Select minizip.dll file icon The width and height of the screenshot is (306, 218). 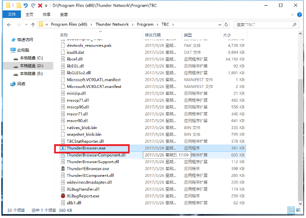(x=63, y=93)
